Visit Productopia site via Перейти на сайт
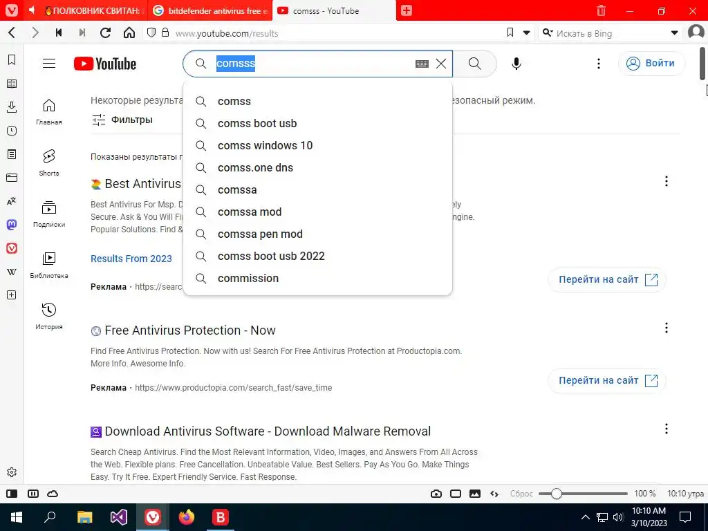Image resolution: width=708 pixels, height=531 pixels. point(607,381)
